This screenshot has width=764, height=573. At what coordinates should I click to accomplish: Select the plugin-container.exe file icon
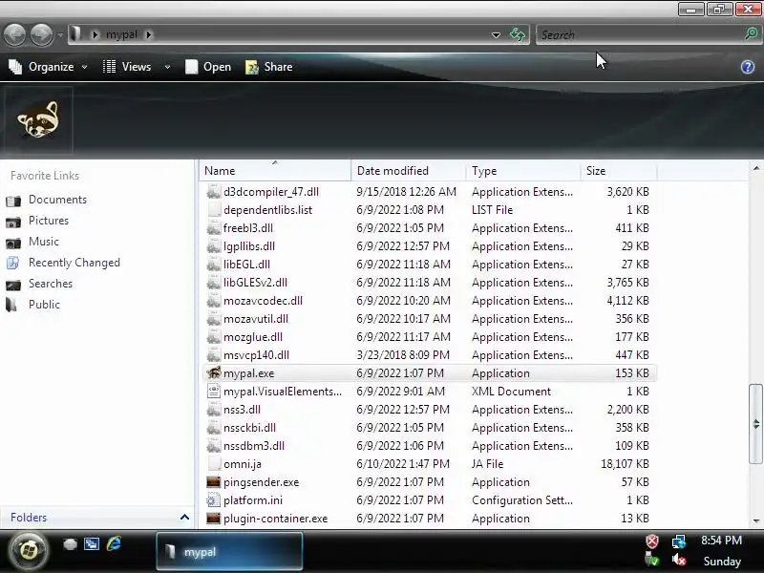click(213, 518)
